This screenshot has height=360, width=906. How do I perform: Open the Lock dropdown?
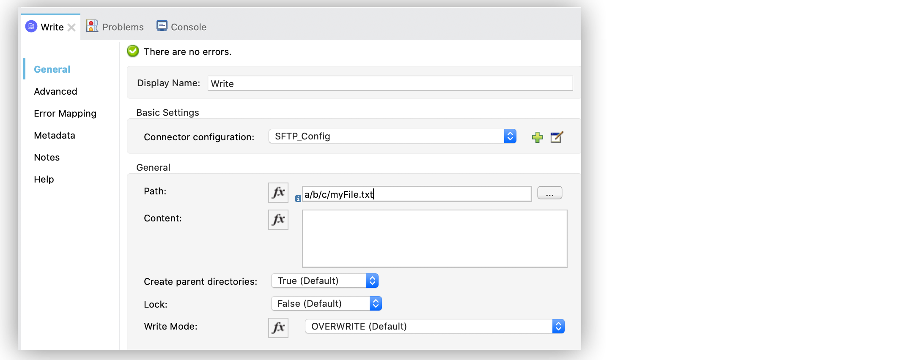click(x=375, y=303)
